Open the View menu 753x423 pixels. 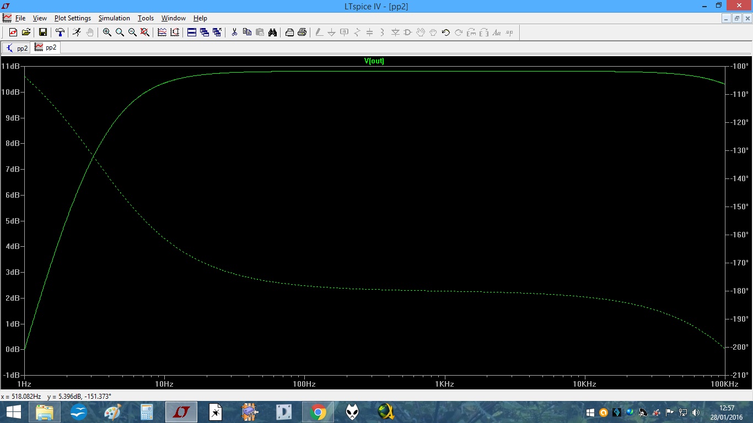[40, 18]
